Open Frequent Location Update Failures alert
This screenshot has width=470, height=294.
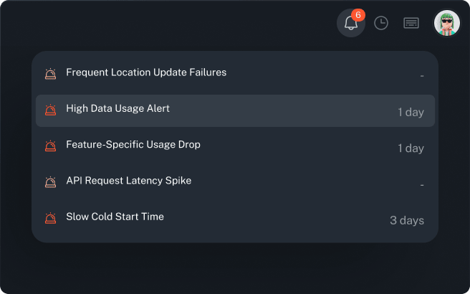tap(146, 72)
